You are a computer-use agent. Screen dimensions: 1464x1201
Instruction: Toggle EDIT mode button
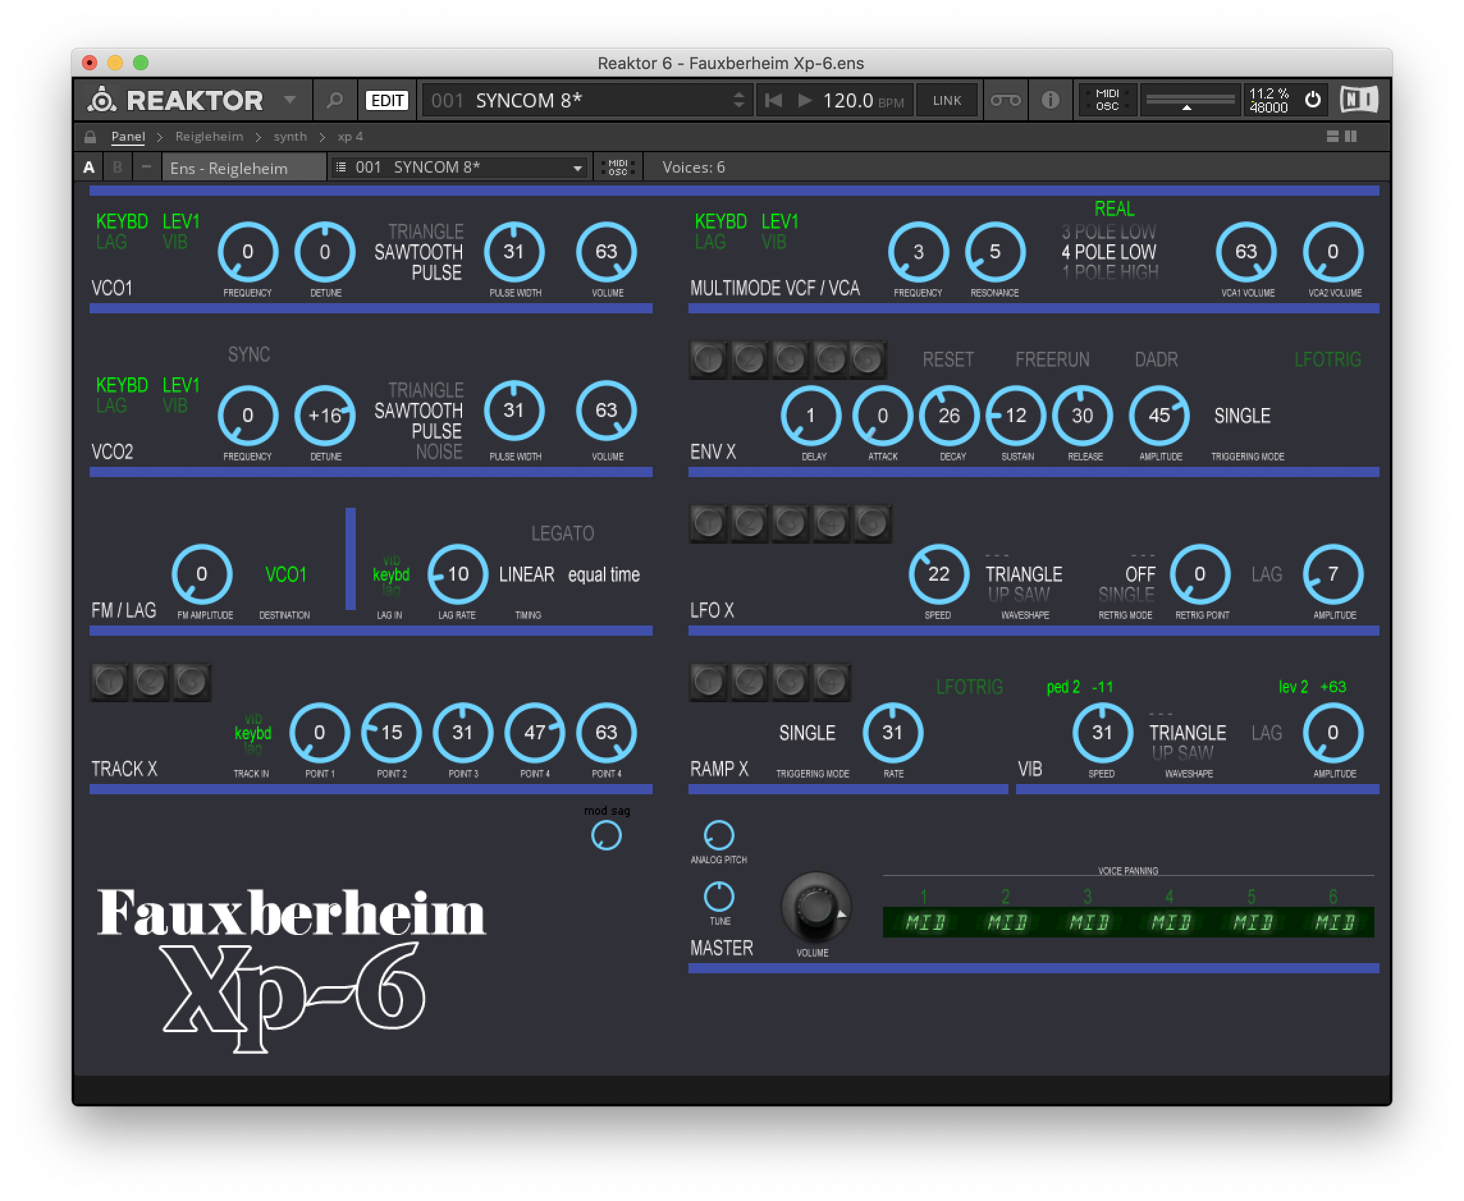click(x=387, y=100)
